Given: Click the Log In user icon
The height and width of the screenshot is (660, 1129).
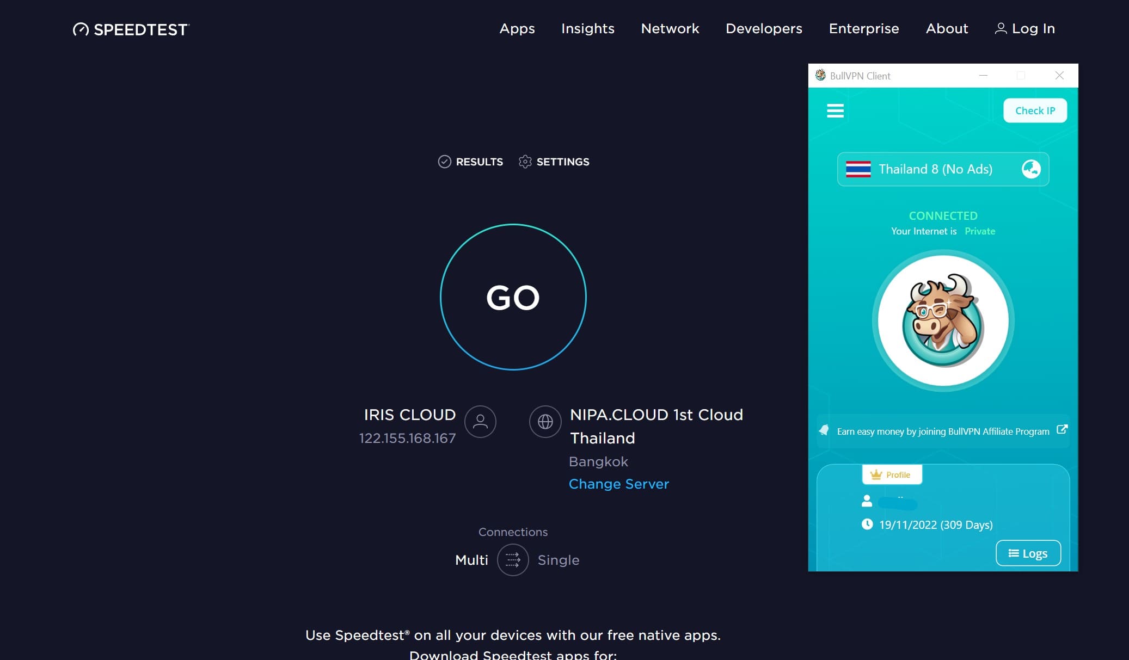Looking at the screenshot, I should click(x=1001, y=28).
